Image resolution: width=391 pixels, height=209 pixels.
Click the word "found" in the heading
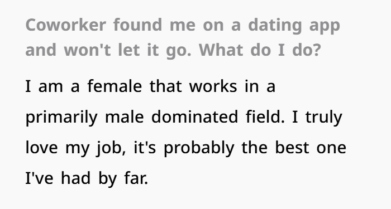(138, 25)
